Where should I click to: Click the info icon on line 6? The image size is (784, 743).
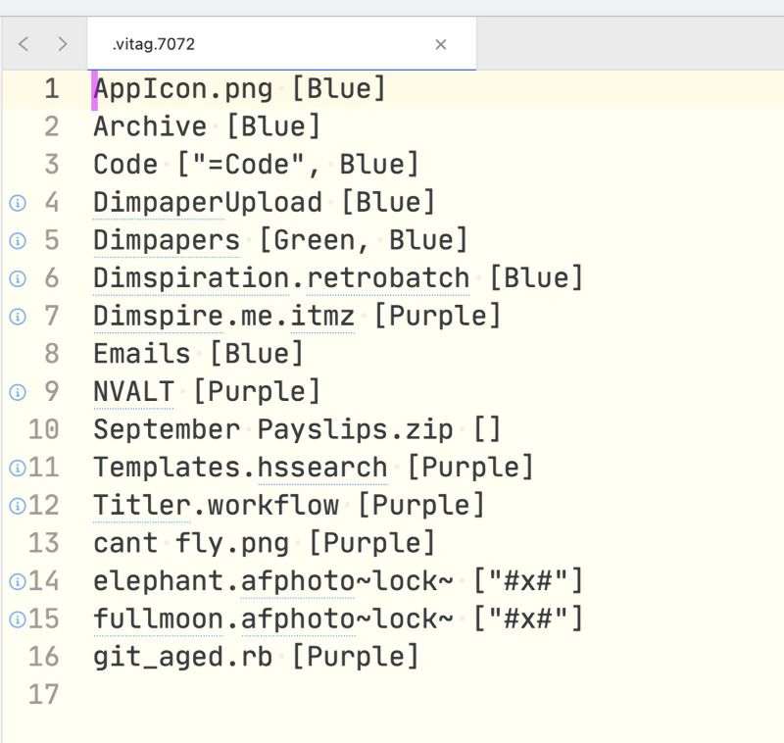pyautogui.click(x=17, y=279)
